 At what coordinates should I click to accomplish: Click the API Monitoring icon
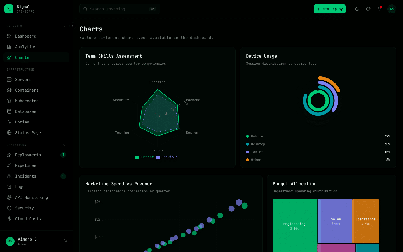click(x=10, y=197)
